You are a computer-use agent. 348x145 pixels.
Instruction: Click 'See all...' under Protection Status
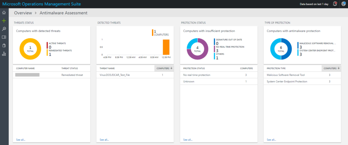(x=188, y=140)
